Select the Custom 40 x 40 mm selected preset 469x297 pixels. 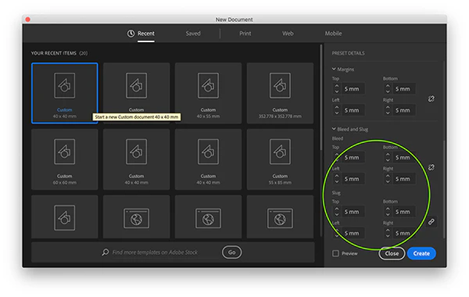click(64, 93)
